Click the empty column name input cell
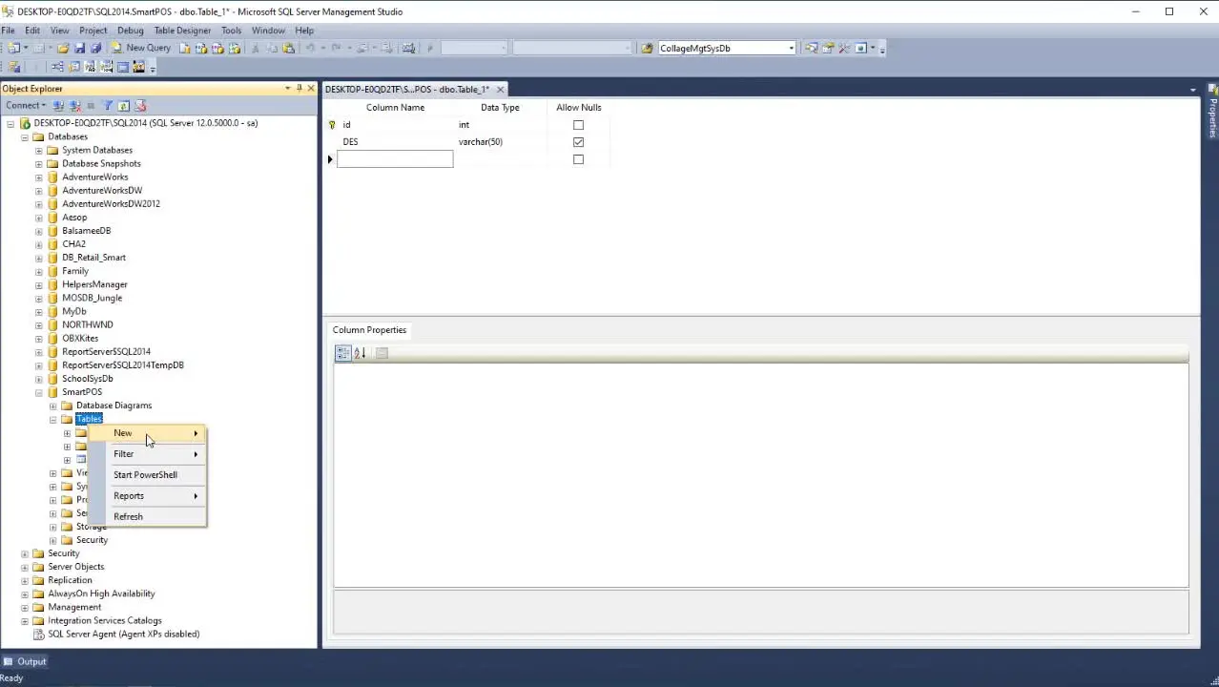The height and width of the screenshot is (687, 1219). pos(395,159)
